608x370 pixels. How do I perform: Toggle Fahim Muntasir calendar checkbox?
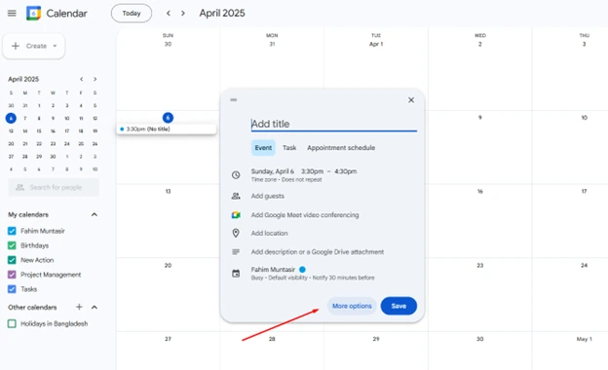[12, 231]
